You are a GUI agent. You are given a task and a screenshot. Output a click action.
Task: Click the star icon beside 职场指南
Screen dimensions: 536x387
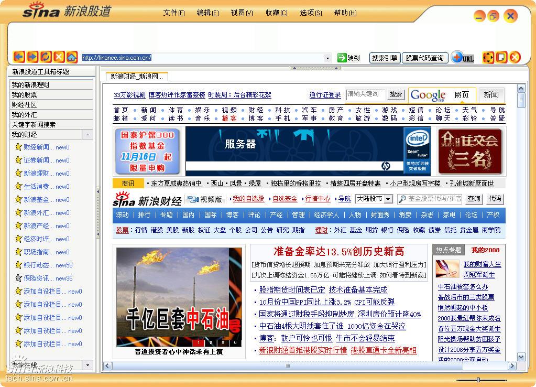18,252
